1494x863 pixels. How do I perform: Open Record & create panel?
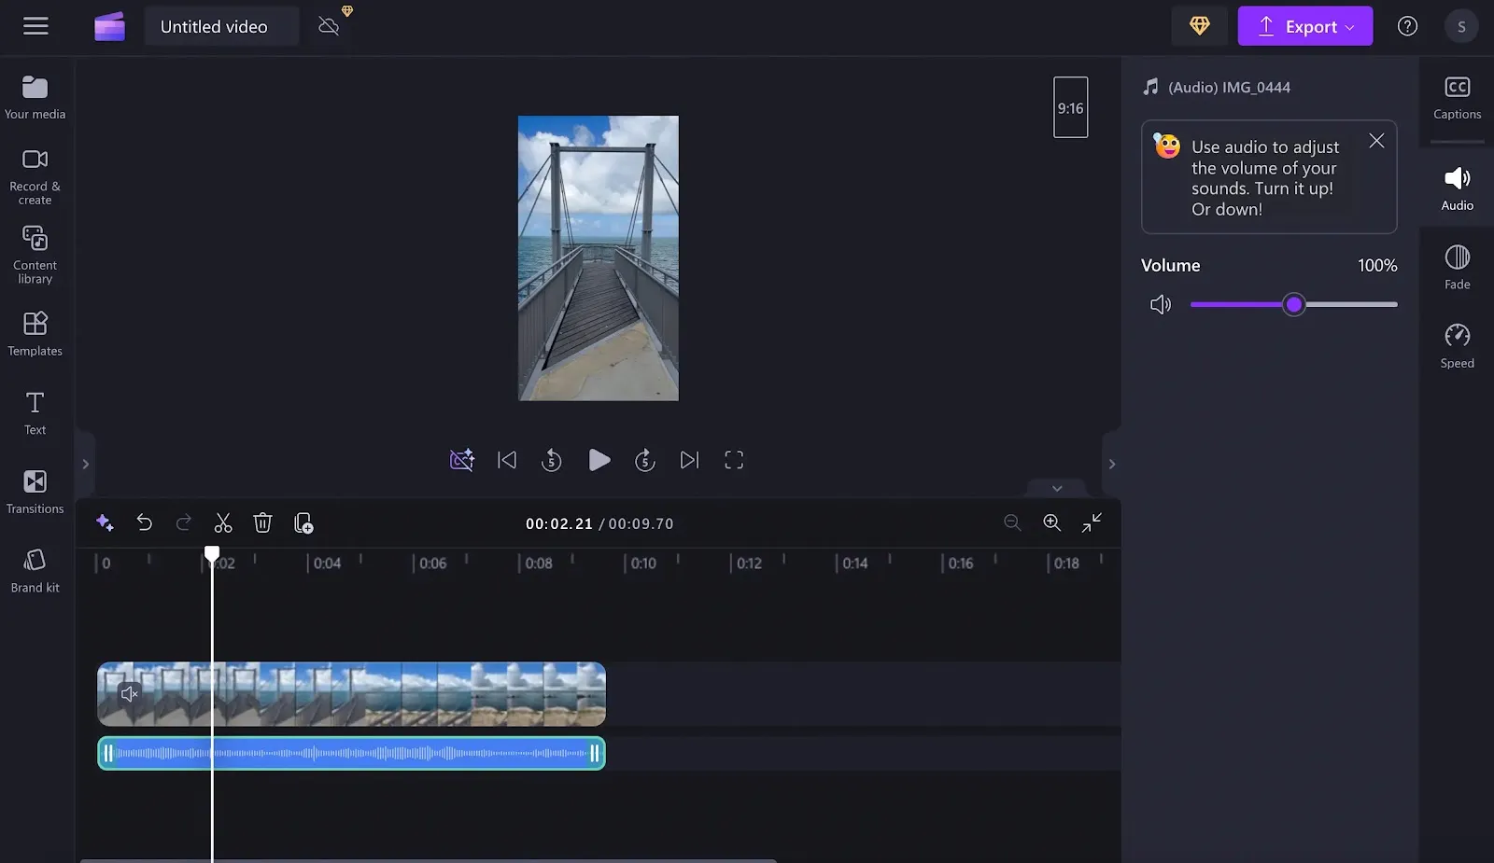click(x=35, y=176)
